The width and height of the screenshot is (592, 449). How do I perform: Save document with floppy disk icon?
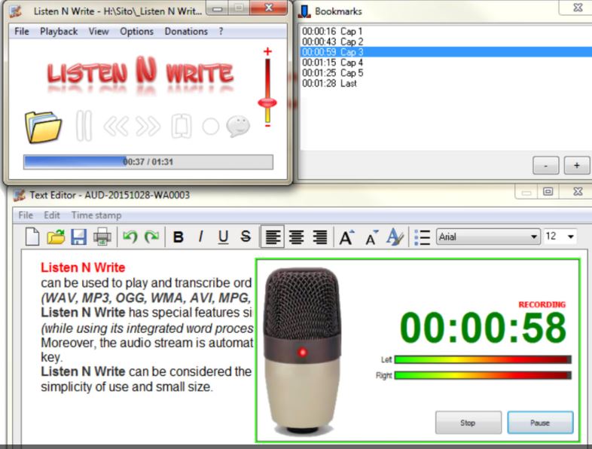click(79, 237)
